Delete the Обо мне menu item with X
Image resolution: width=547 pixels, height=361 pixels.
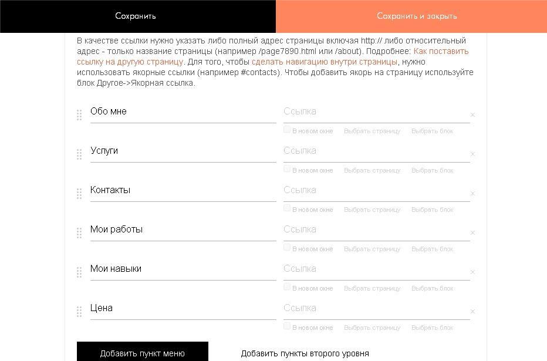pos(472,115)
